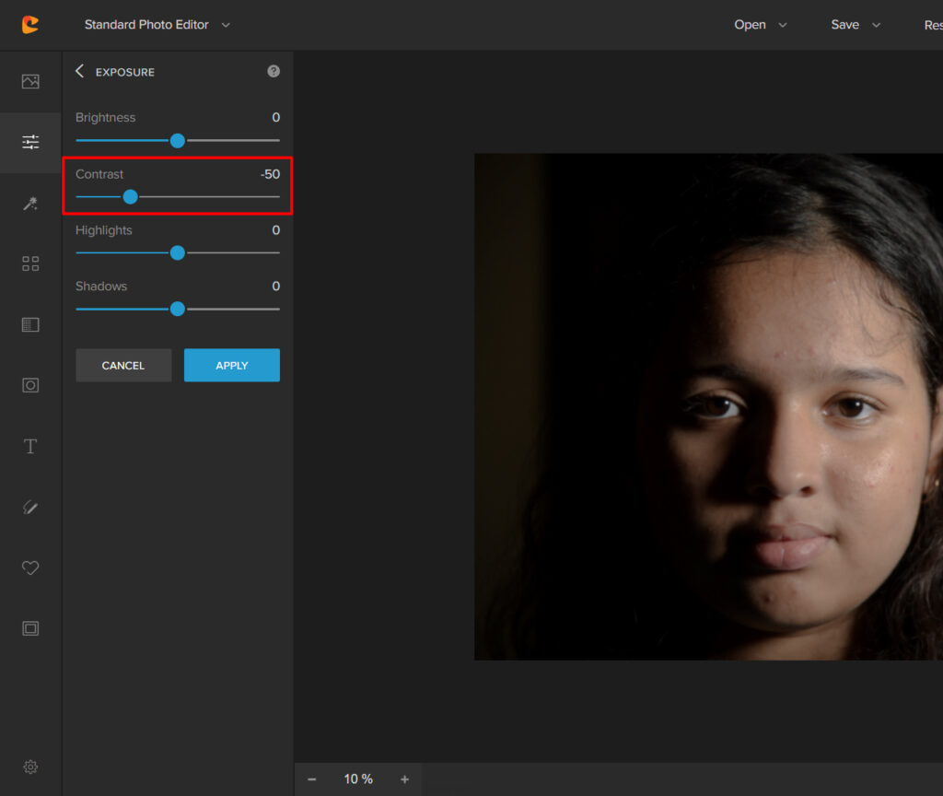The height and width of the screenshot is (796, 943).
Task: Open the image manager sidebar icon
Action: [30, 81]
